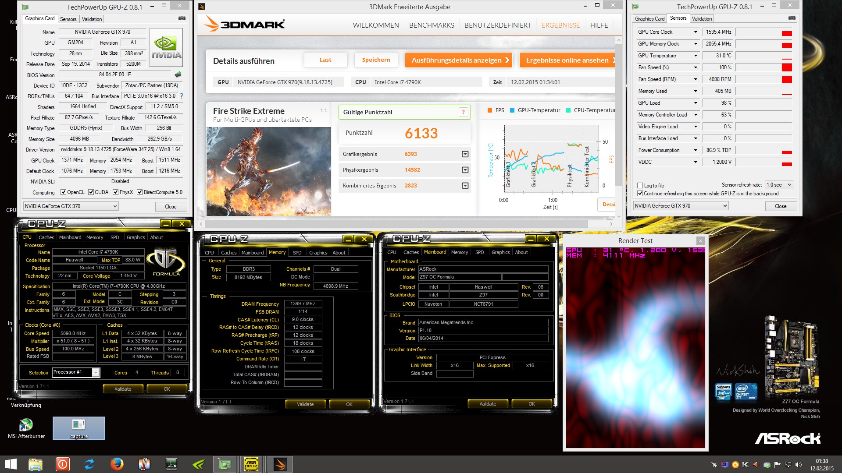Click the Render Test window close button
This screenshot has height=473, width=842.
point(700,240)
